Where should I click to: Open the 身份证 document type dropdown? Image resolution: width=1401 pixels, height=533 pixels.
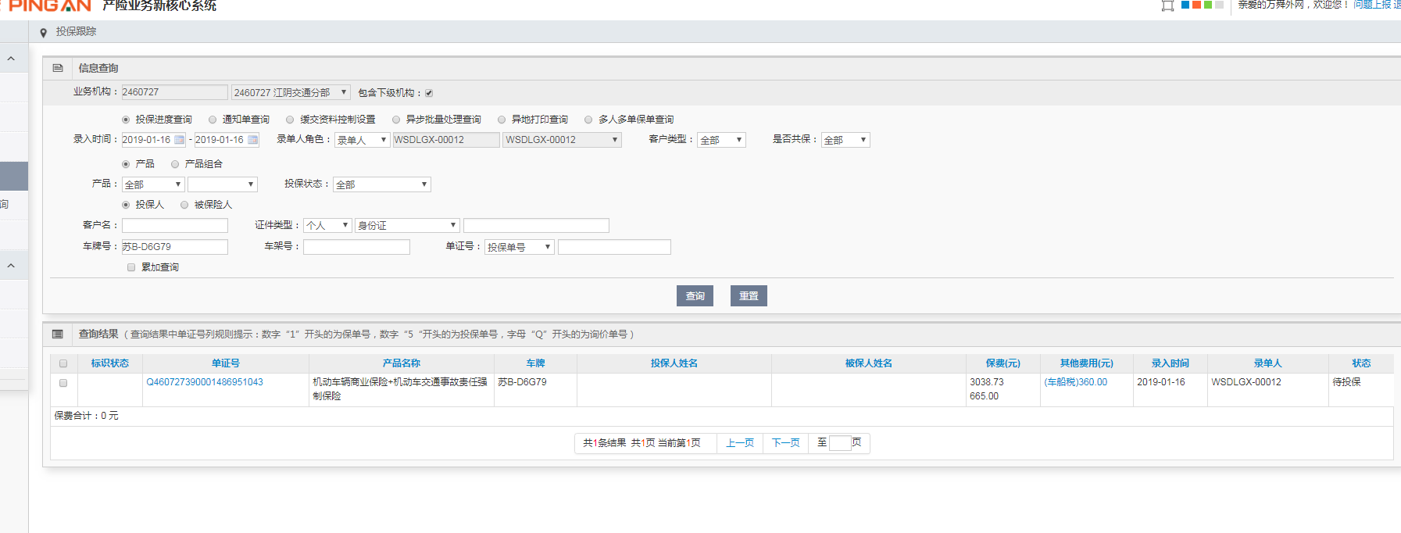pyautogui.click(x=407, y=225)
